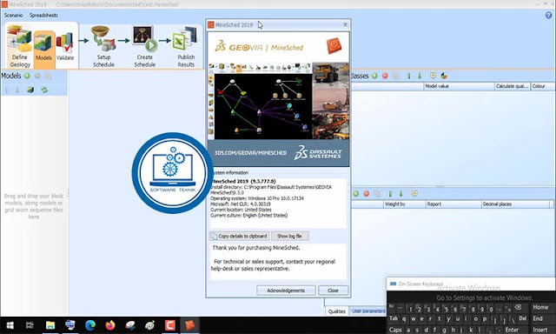Click greyed down arrow in Models toolbar
Viewport: 556px width, 334px height.
(x=17, y=90)
